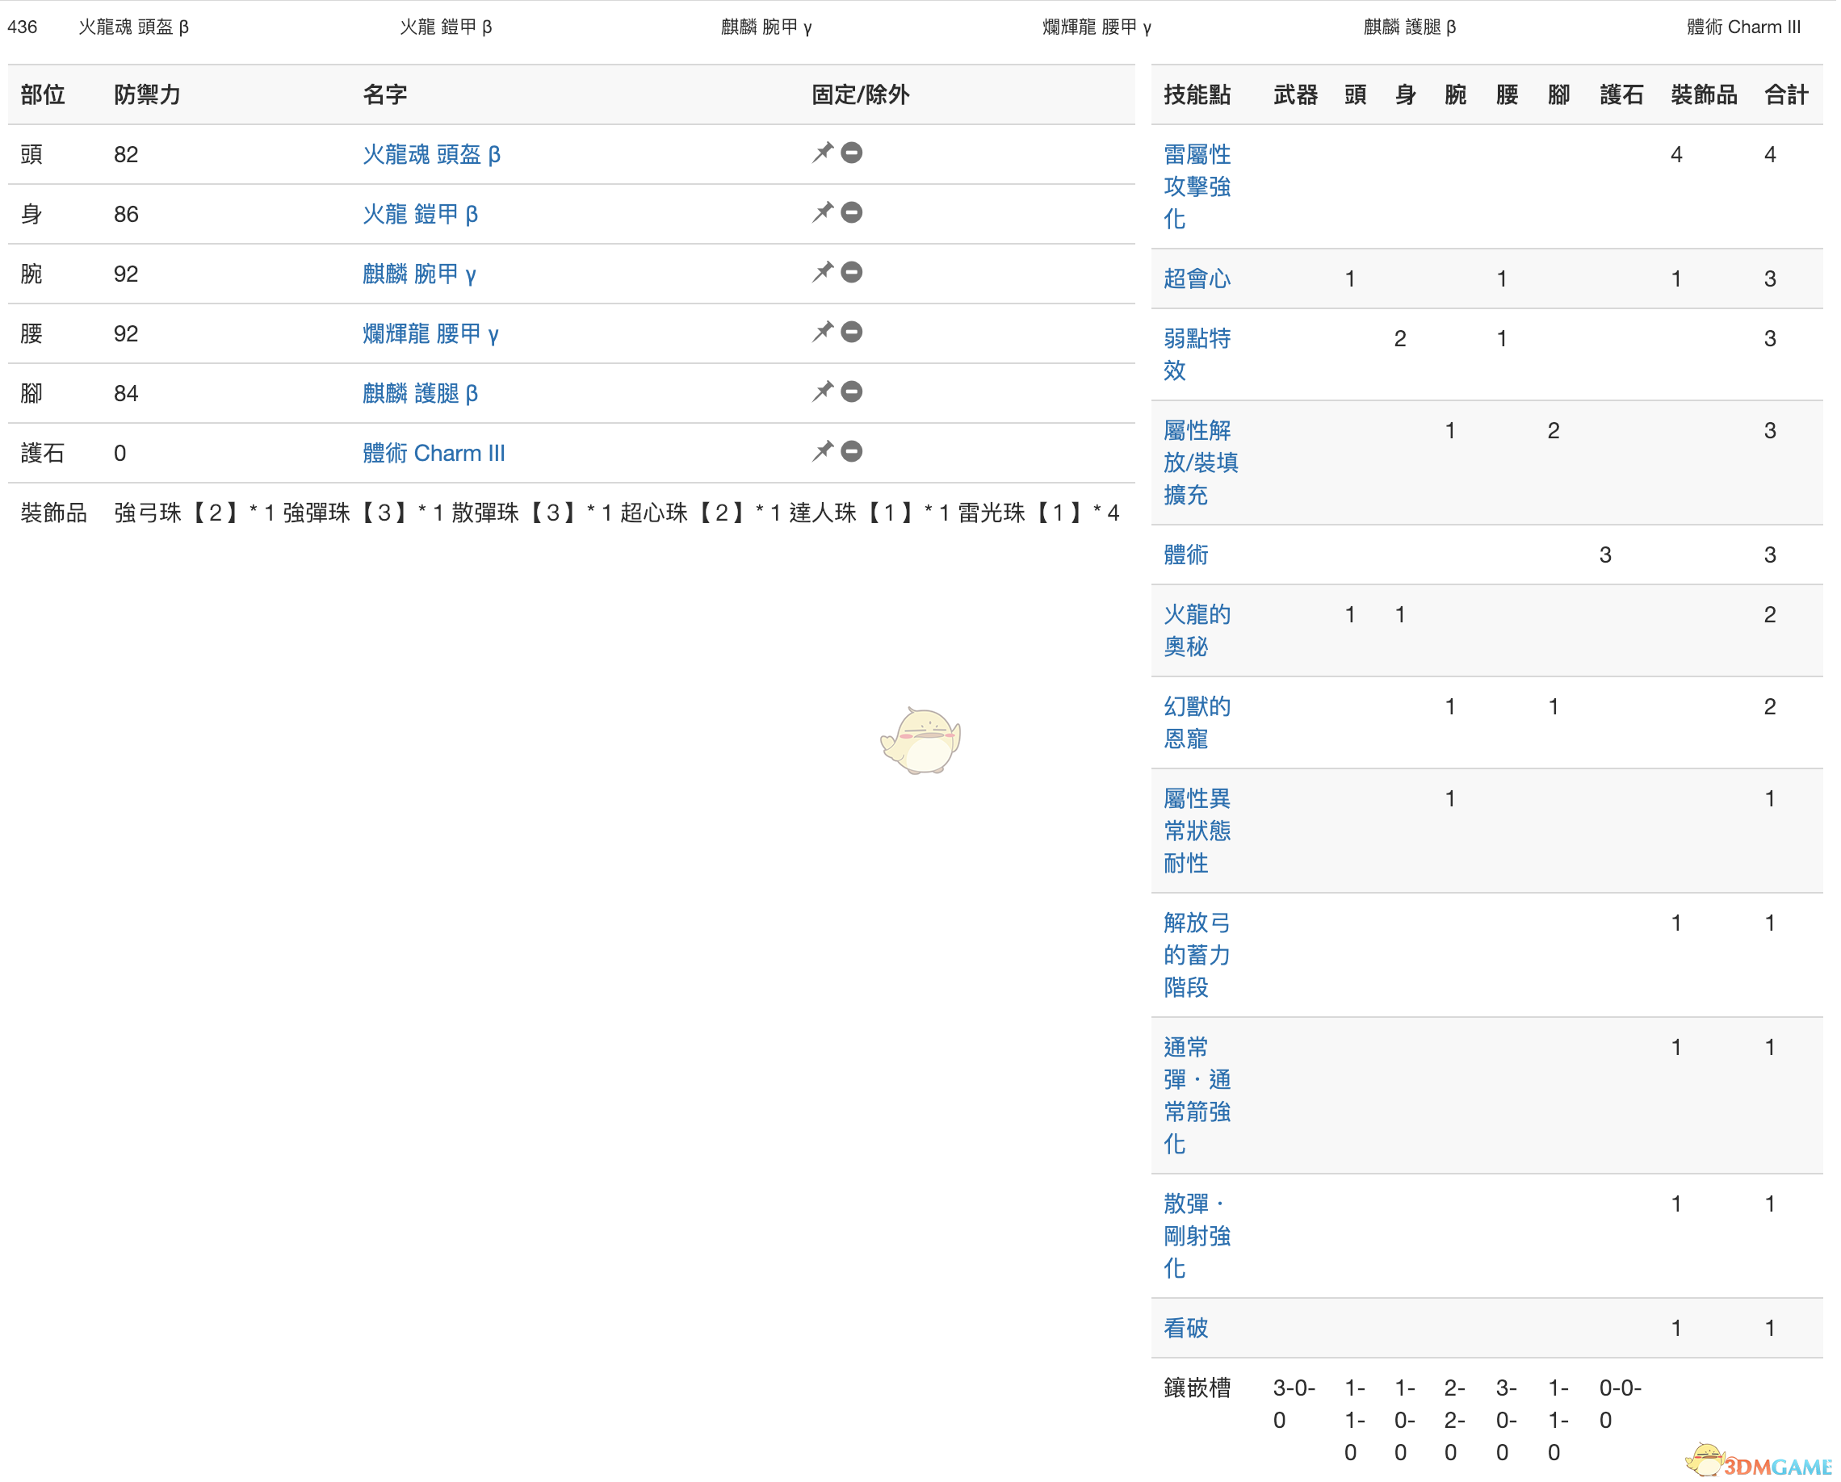
Task: Open the 體術 Charm III link
Action: pos(434,454)
